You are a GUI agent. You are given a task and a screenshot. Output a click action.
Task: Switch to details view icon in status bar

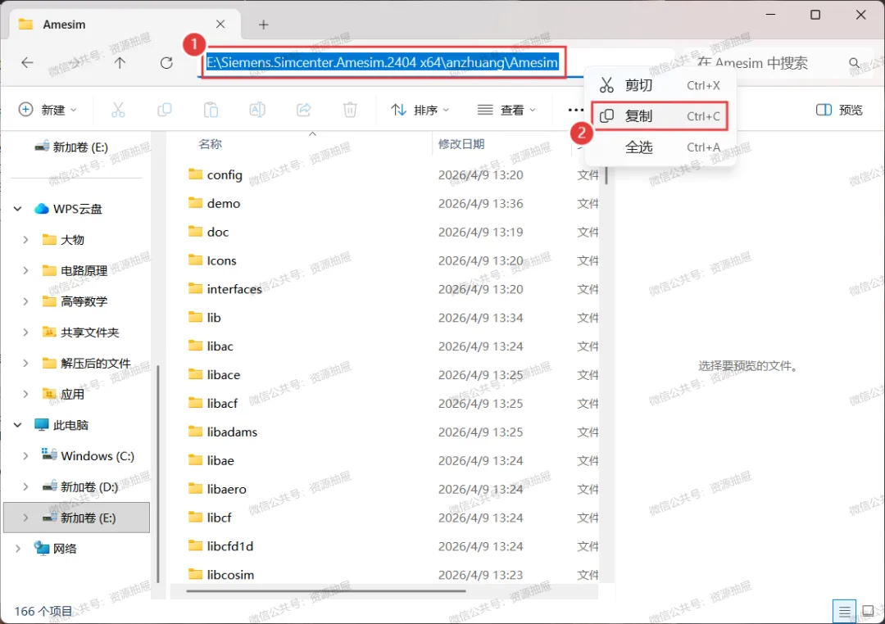coord(844,611)
